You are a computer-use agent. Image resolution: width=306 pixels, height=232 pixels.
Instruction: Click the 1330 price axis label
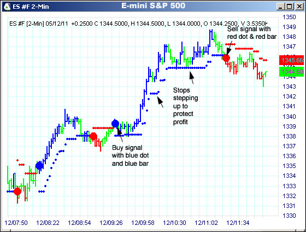[289, 216]
